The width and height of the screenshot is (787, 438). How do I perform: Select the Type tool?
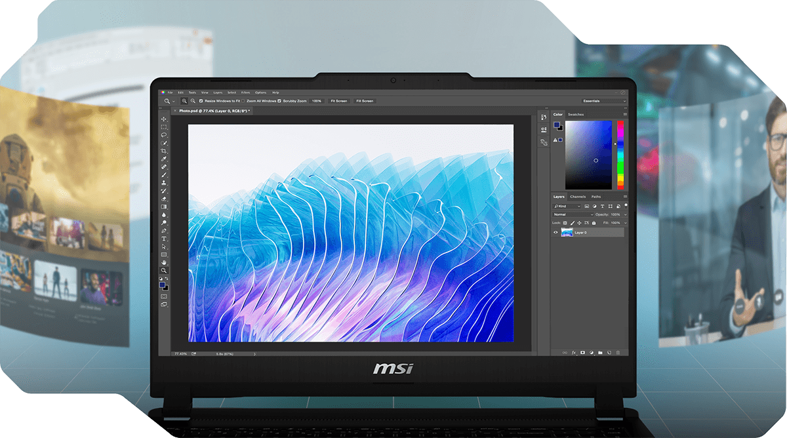tap(164, 239)
